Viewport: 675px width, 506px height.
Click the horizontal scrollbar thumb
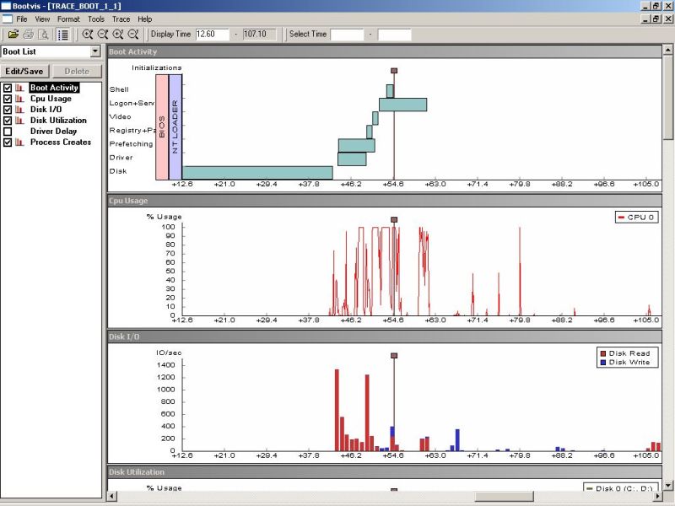tap(504, 496)
